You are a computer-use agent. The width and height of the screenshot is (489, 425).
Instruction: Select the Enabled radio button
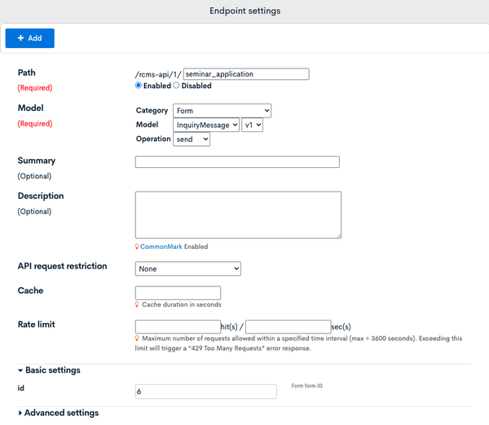point(139,85)
